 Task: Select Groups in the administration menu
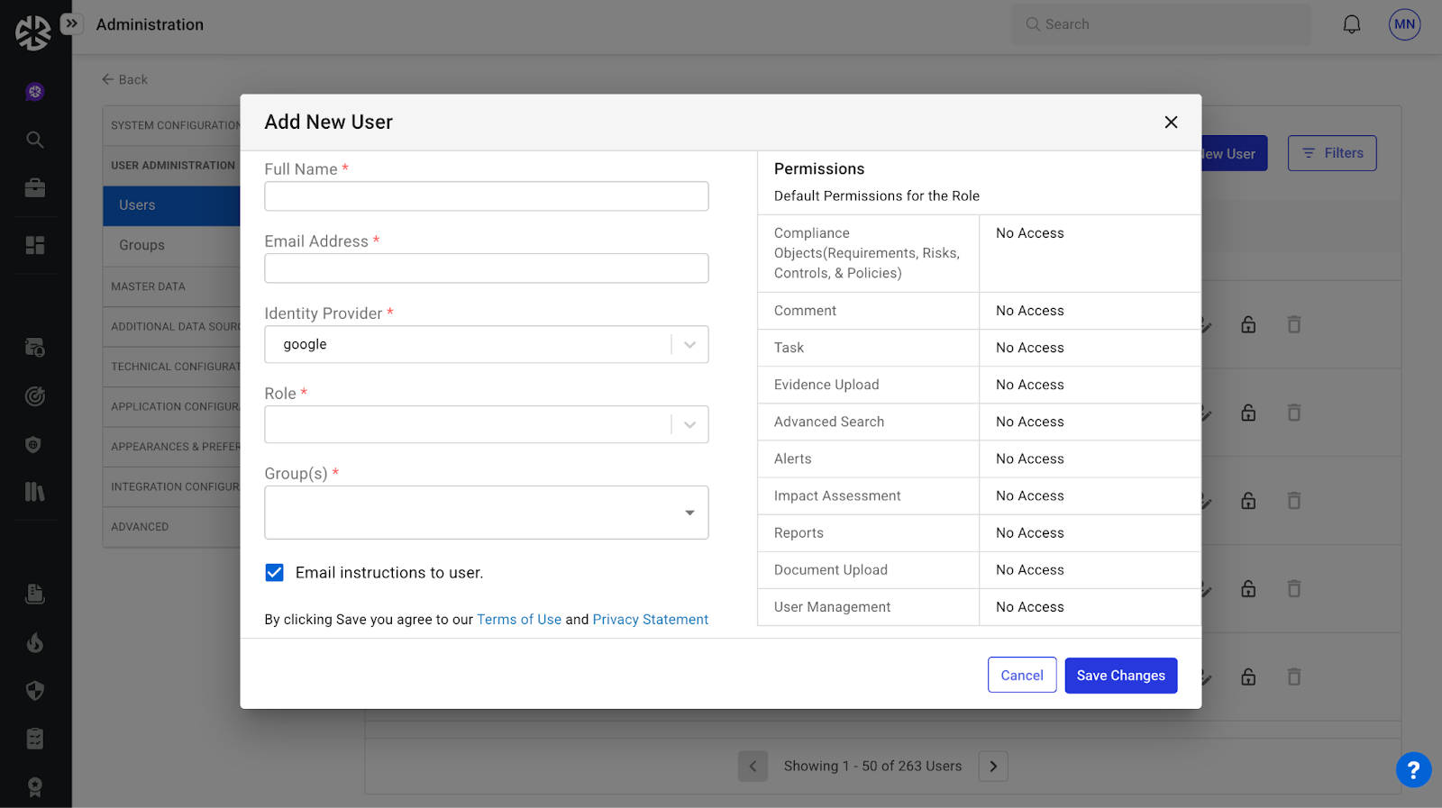coord(142,245)
